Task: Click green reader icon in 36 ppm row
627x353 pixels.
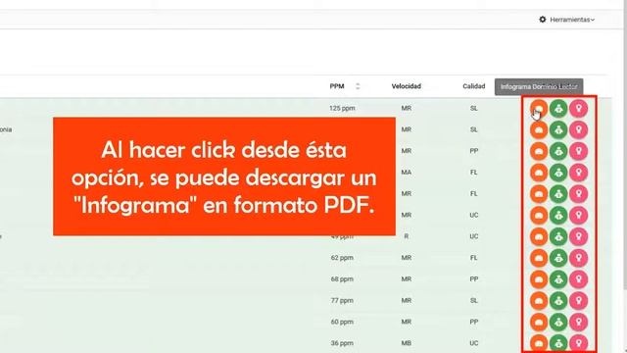Action: tap(558, 343)
